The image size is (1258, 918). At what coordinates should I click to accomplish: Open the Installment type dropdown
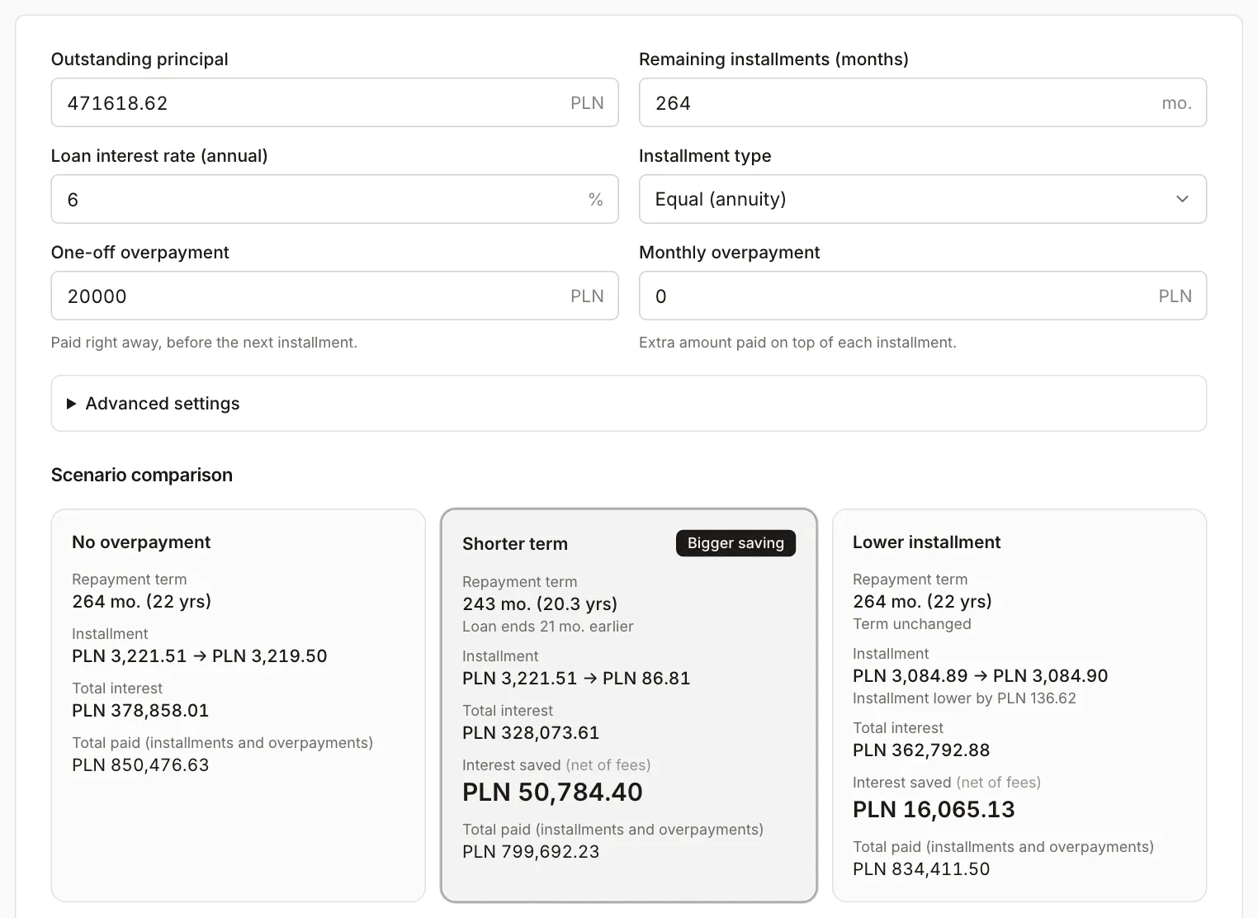tap(922, 199)
